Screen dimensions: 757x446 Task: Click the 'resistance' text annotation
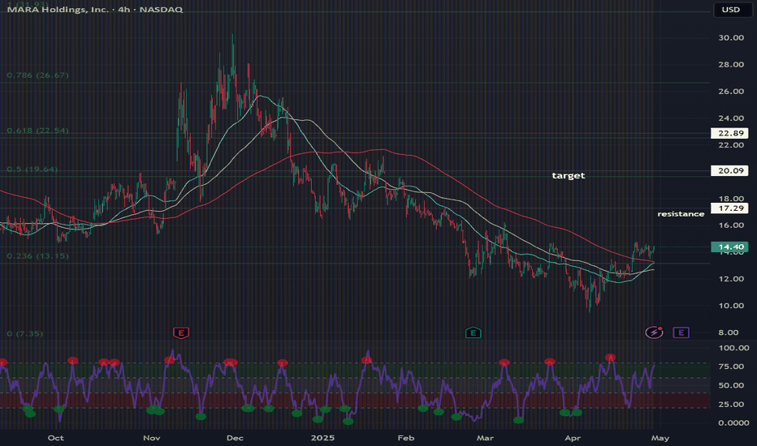[x=681, y=214]
